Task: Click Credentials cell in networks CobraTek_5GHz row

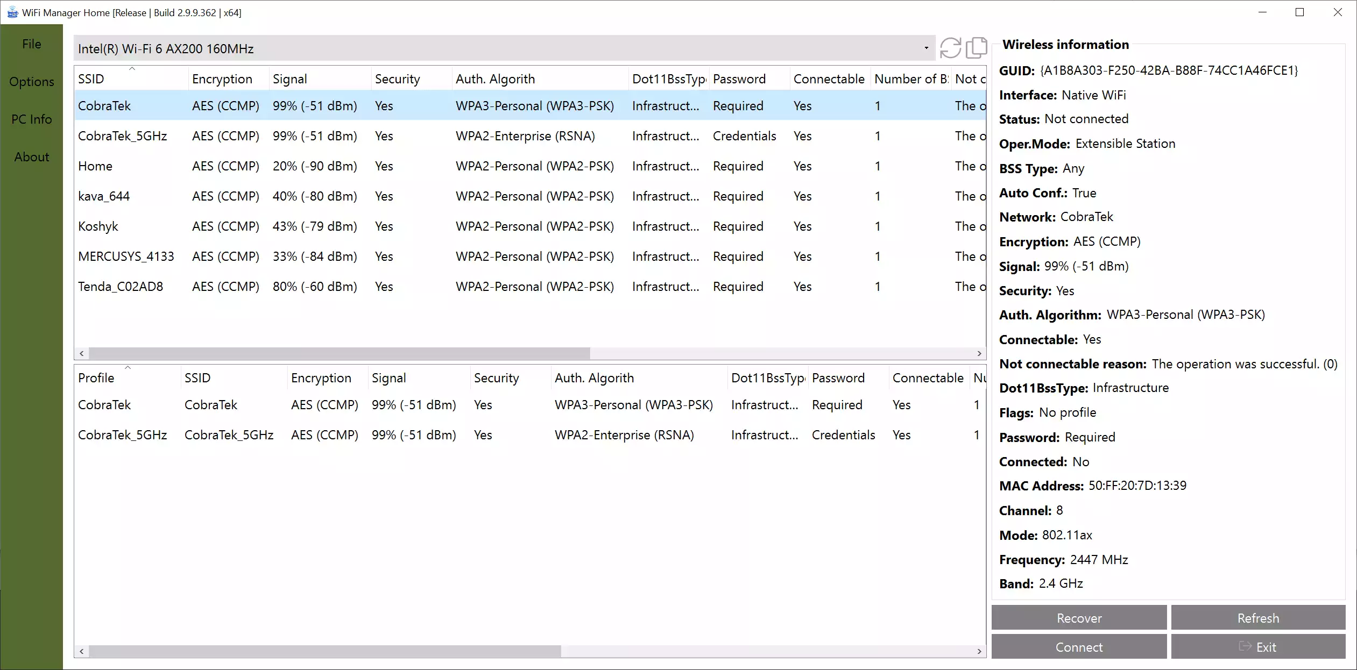Action: (744, 136)
